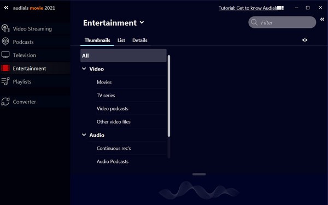Click the category list scrollbar
This screenshot has width=328, height=205.
point(169,96)
